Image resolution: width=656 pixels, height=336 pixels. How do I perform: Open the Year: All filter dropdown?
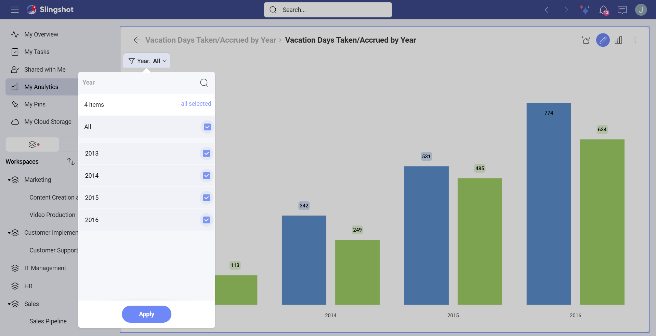[147, 61]
